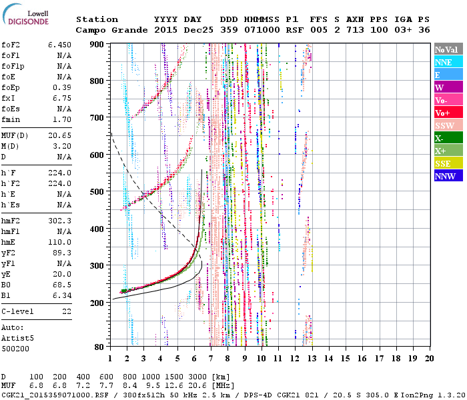The image size is (467, 400).
Task: Click the date Dec25 in header
Action: 198,30
